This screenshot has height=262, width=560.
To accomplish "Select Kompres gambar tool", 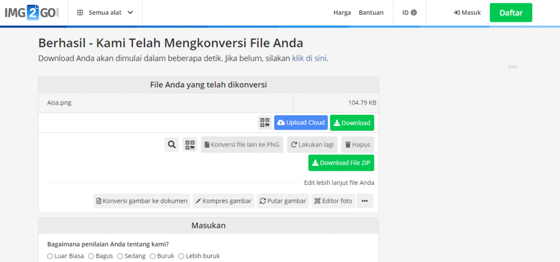I will click(223, 201).
